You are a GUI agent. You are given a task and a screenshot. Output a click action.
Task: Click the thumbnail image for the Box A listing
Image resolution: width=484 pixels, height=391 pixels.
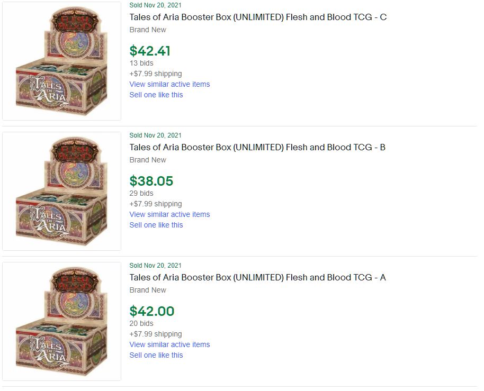coord(61,321)
